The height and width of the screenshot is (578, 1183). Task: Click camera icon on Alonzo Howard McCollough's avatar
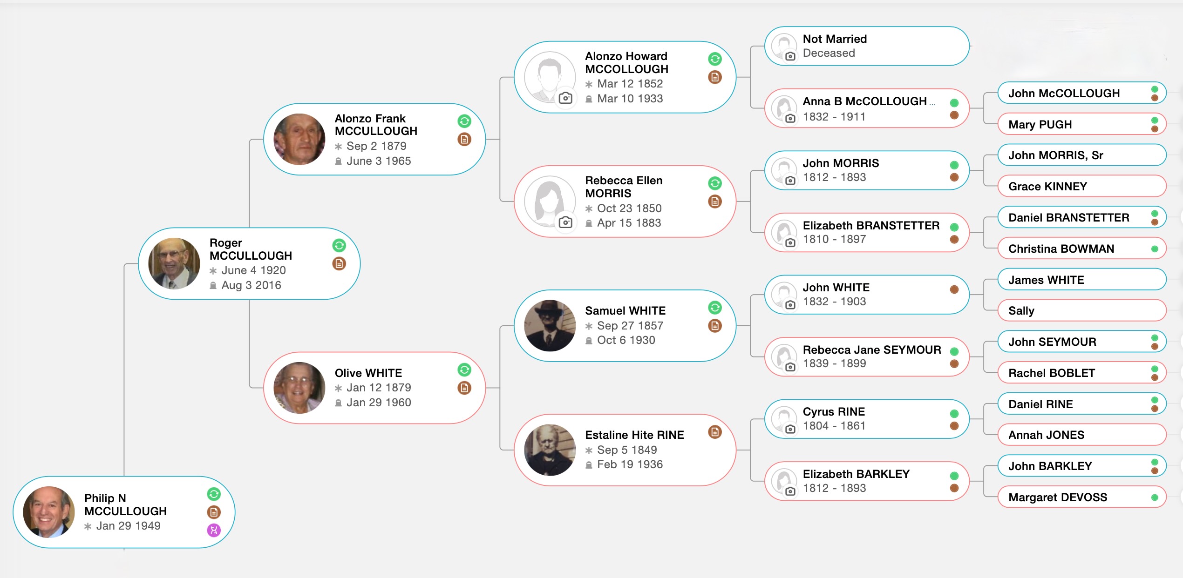(565, 98)
